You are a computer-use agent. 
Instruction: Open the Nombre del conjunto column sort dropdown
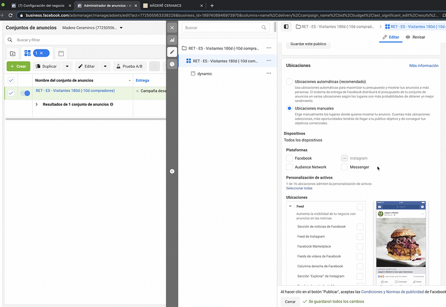pos(129,81)
